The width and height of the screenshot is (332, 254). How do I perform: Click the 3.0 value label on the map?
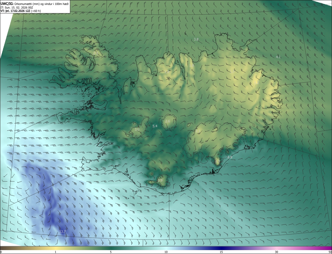coord(137,129)
